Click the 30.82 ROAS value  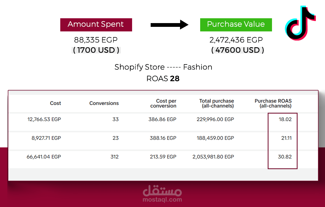[285, 157]
